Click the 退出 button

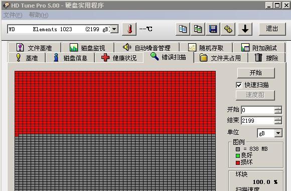(x=272, y=29)
